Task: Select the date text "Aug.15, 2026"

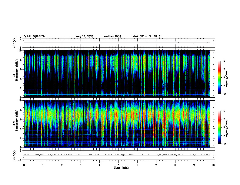Action: pyautogui.click(x=85, y=36)
